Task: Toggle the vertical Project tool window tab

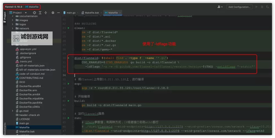Action: tap(5, 17)
